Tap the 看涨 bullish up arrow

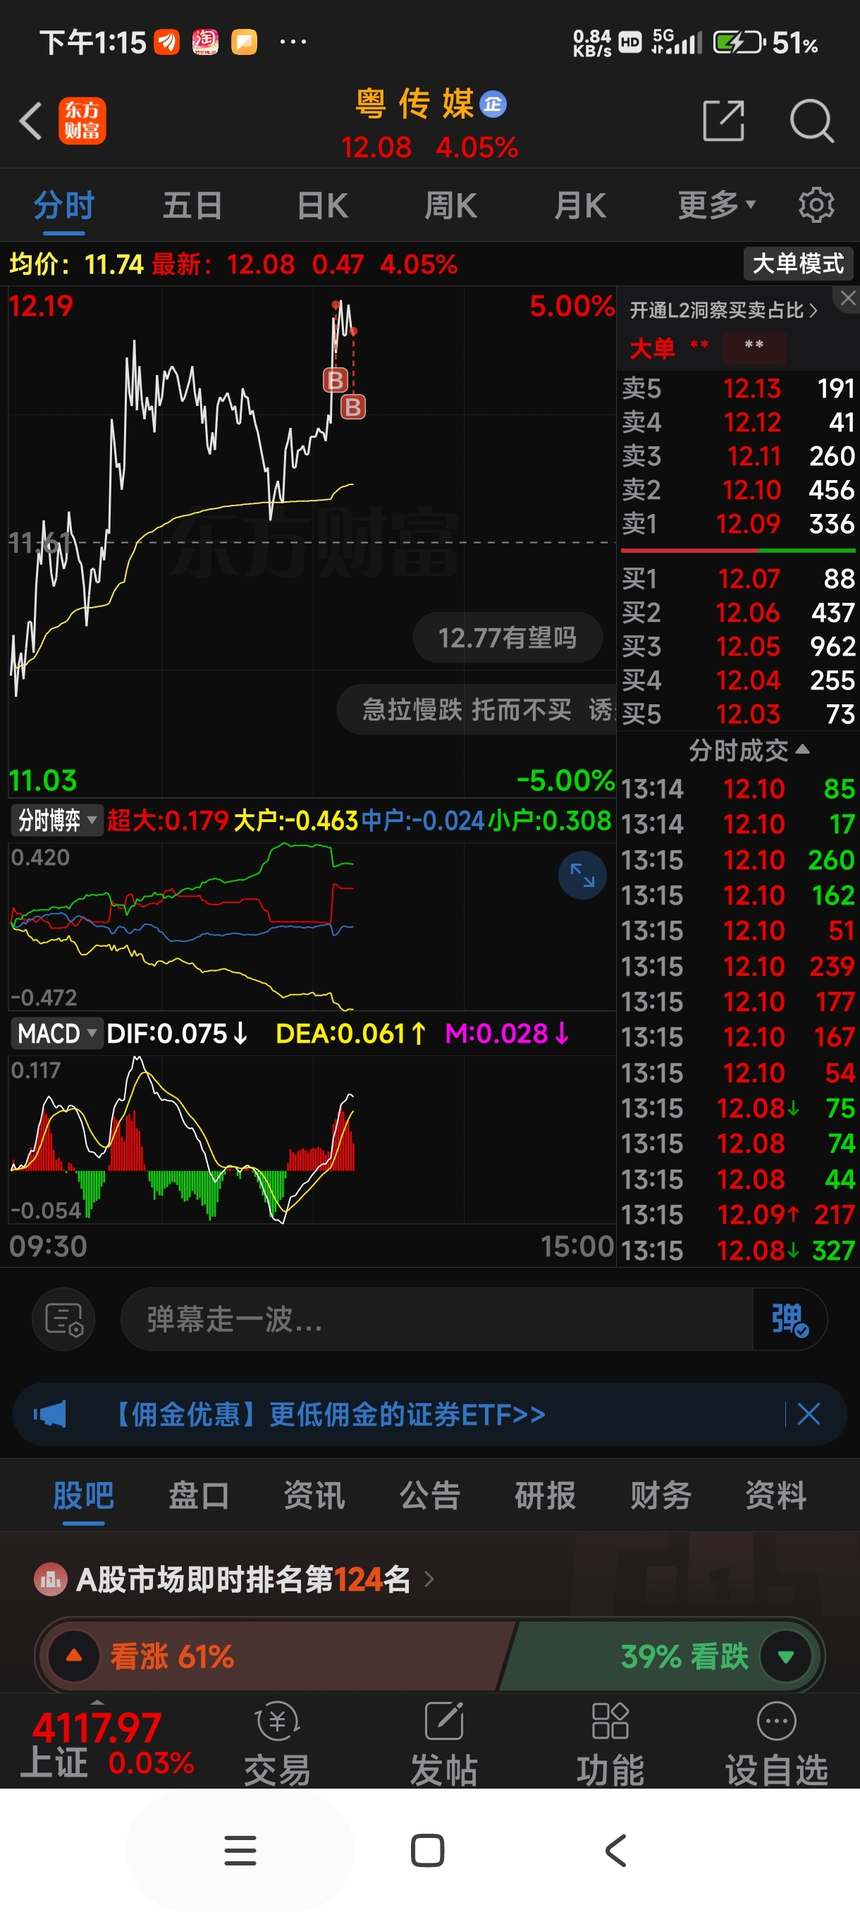74,1656
